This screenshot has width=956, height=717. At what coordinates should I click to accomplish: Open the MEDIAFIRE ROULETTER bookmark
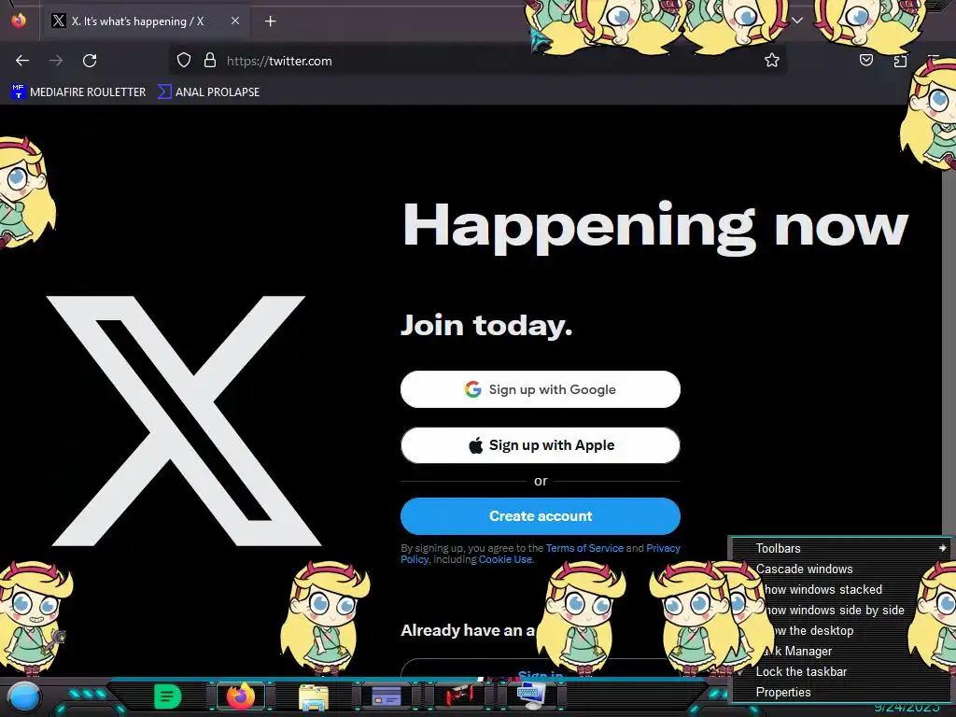point(78,92)
